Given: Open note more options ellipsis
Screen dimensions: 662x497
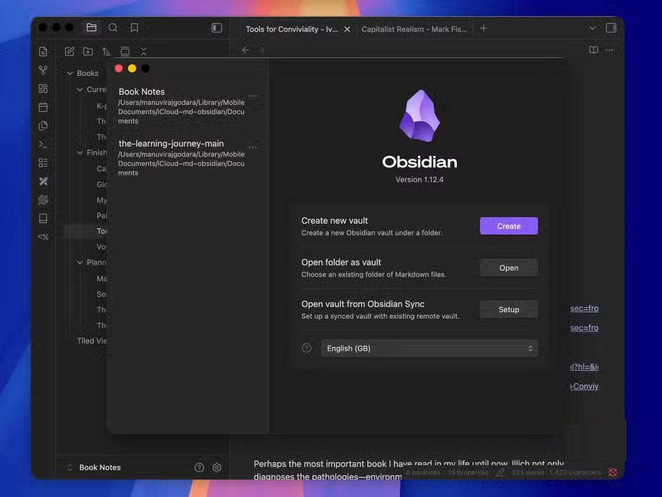Looking at the screenshot, I should pos(609,50).
